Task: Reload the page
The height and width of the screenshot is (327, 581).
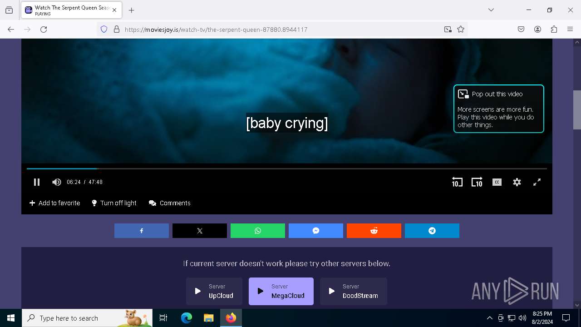Action: pyautogui.click(x=44, y=30)
